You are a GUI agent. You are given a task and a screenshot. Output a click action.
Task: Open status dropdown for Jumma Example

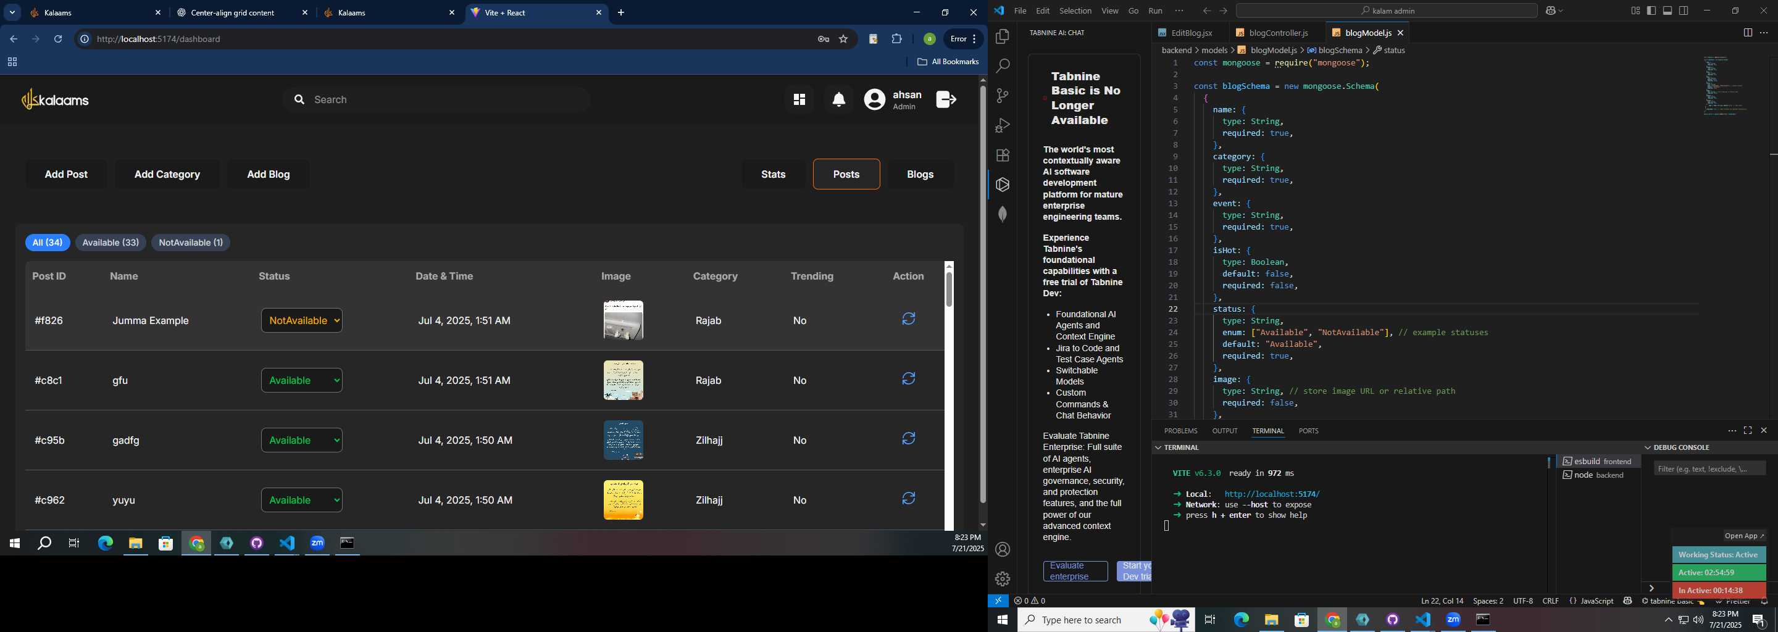pyautogui.click(x=302, y=321)
